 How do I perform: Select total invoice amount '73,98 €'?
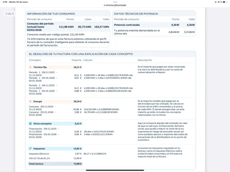click(78, 164)
